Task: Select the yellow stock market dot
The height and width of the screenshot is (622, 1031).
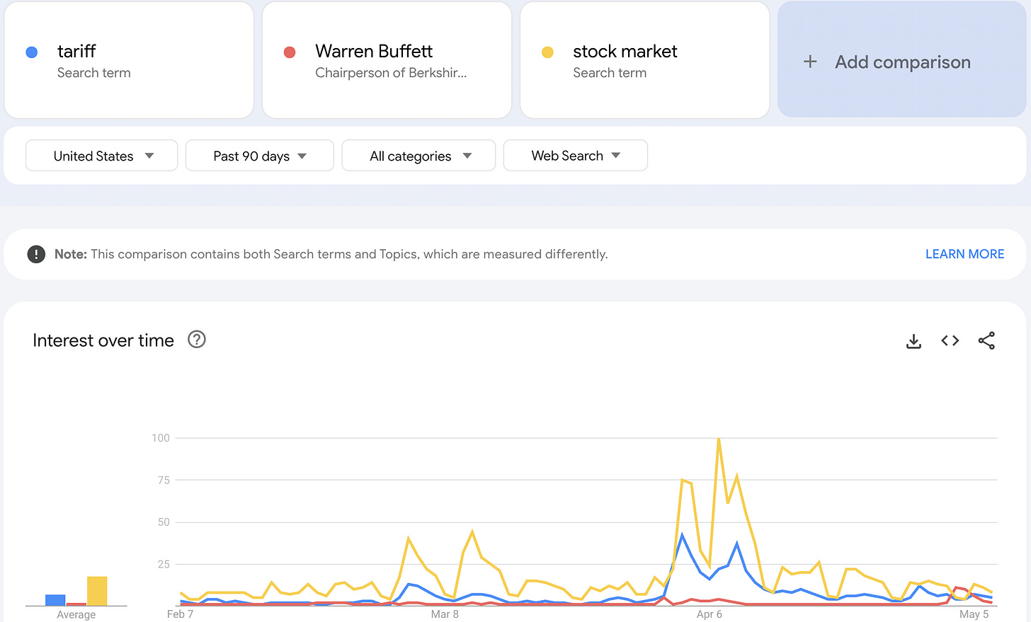Action: tap(547, 52)
